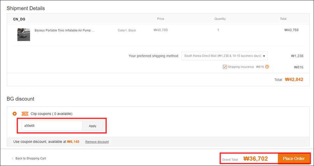Click the Price column header

point(160,19)
